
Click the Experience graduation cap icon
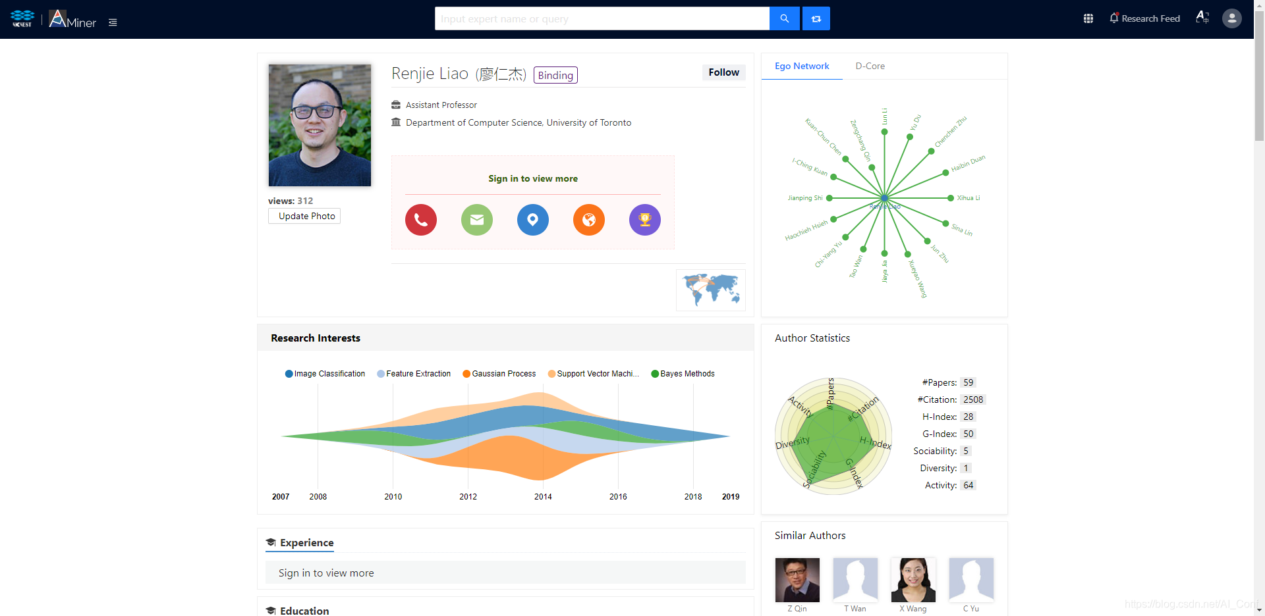click(271, 543)
